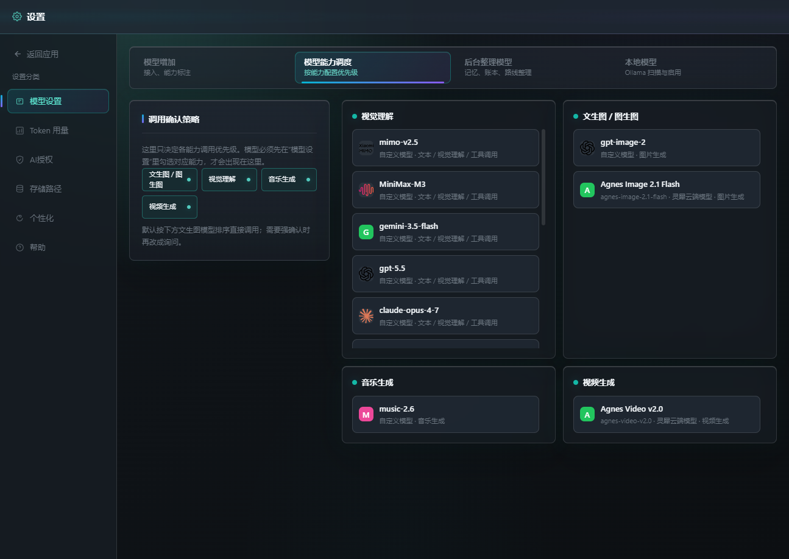Click the 个性化 sidebar icon

click(x=19, y=218)
